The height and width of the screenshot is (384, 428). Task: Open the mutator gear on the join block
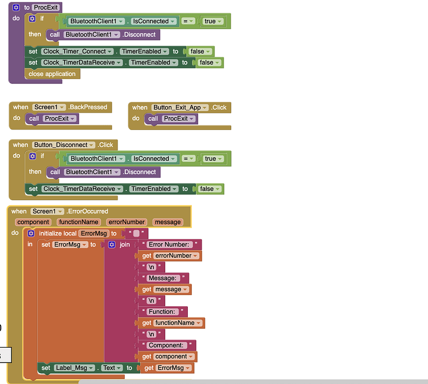click(111, 244)
